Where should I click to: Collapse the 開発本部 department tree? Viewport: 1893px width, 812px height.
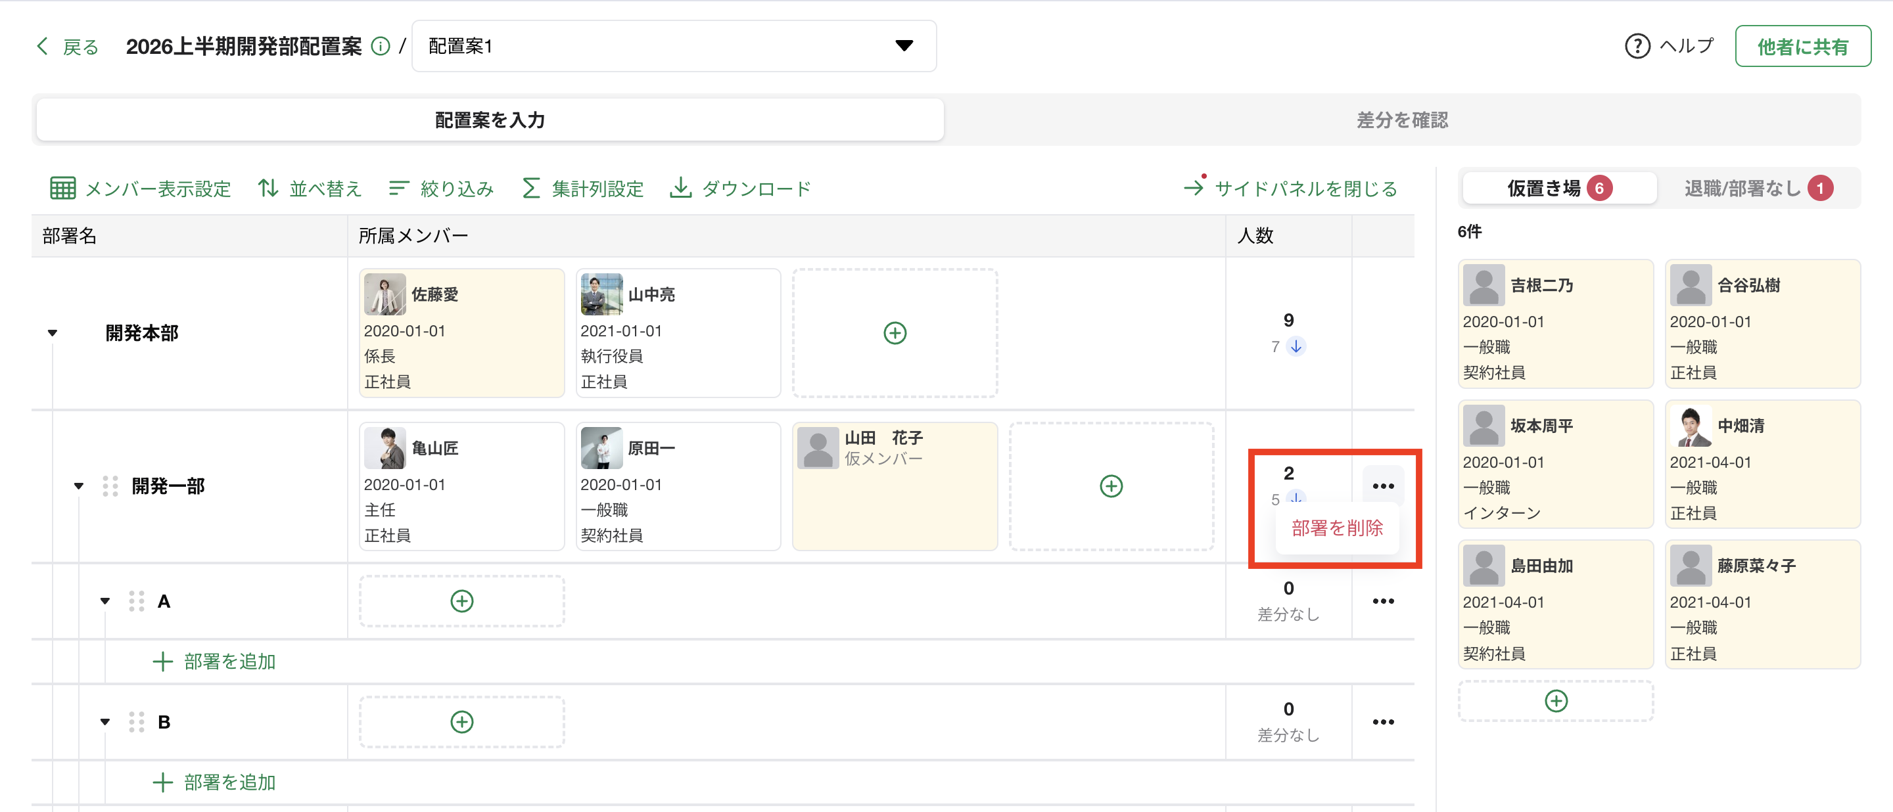52,333
